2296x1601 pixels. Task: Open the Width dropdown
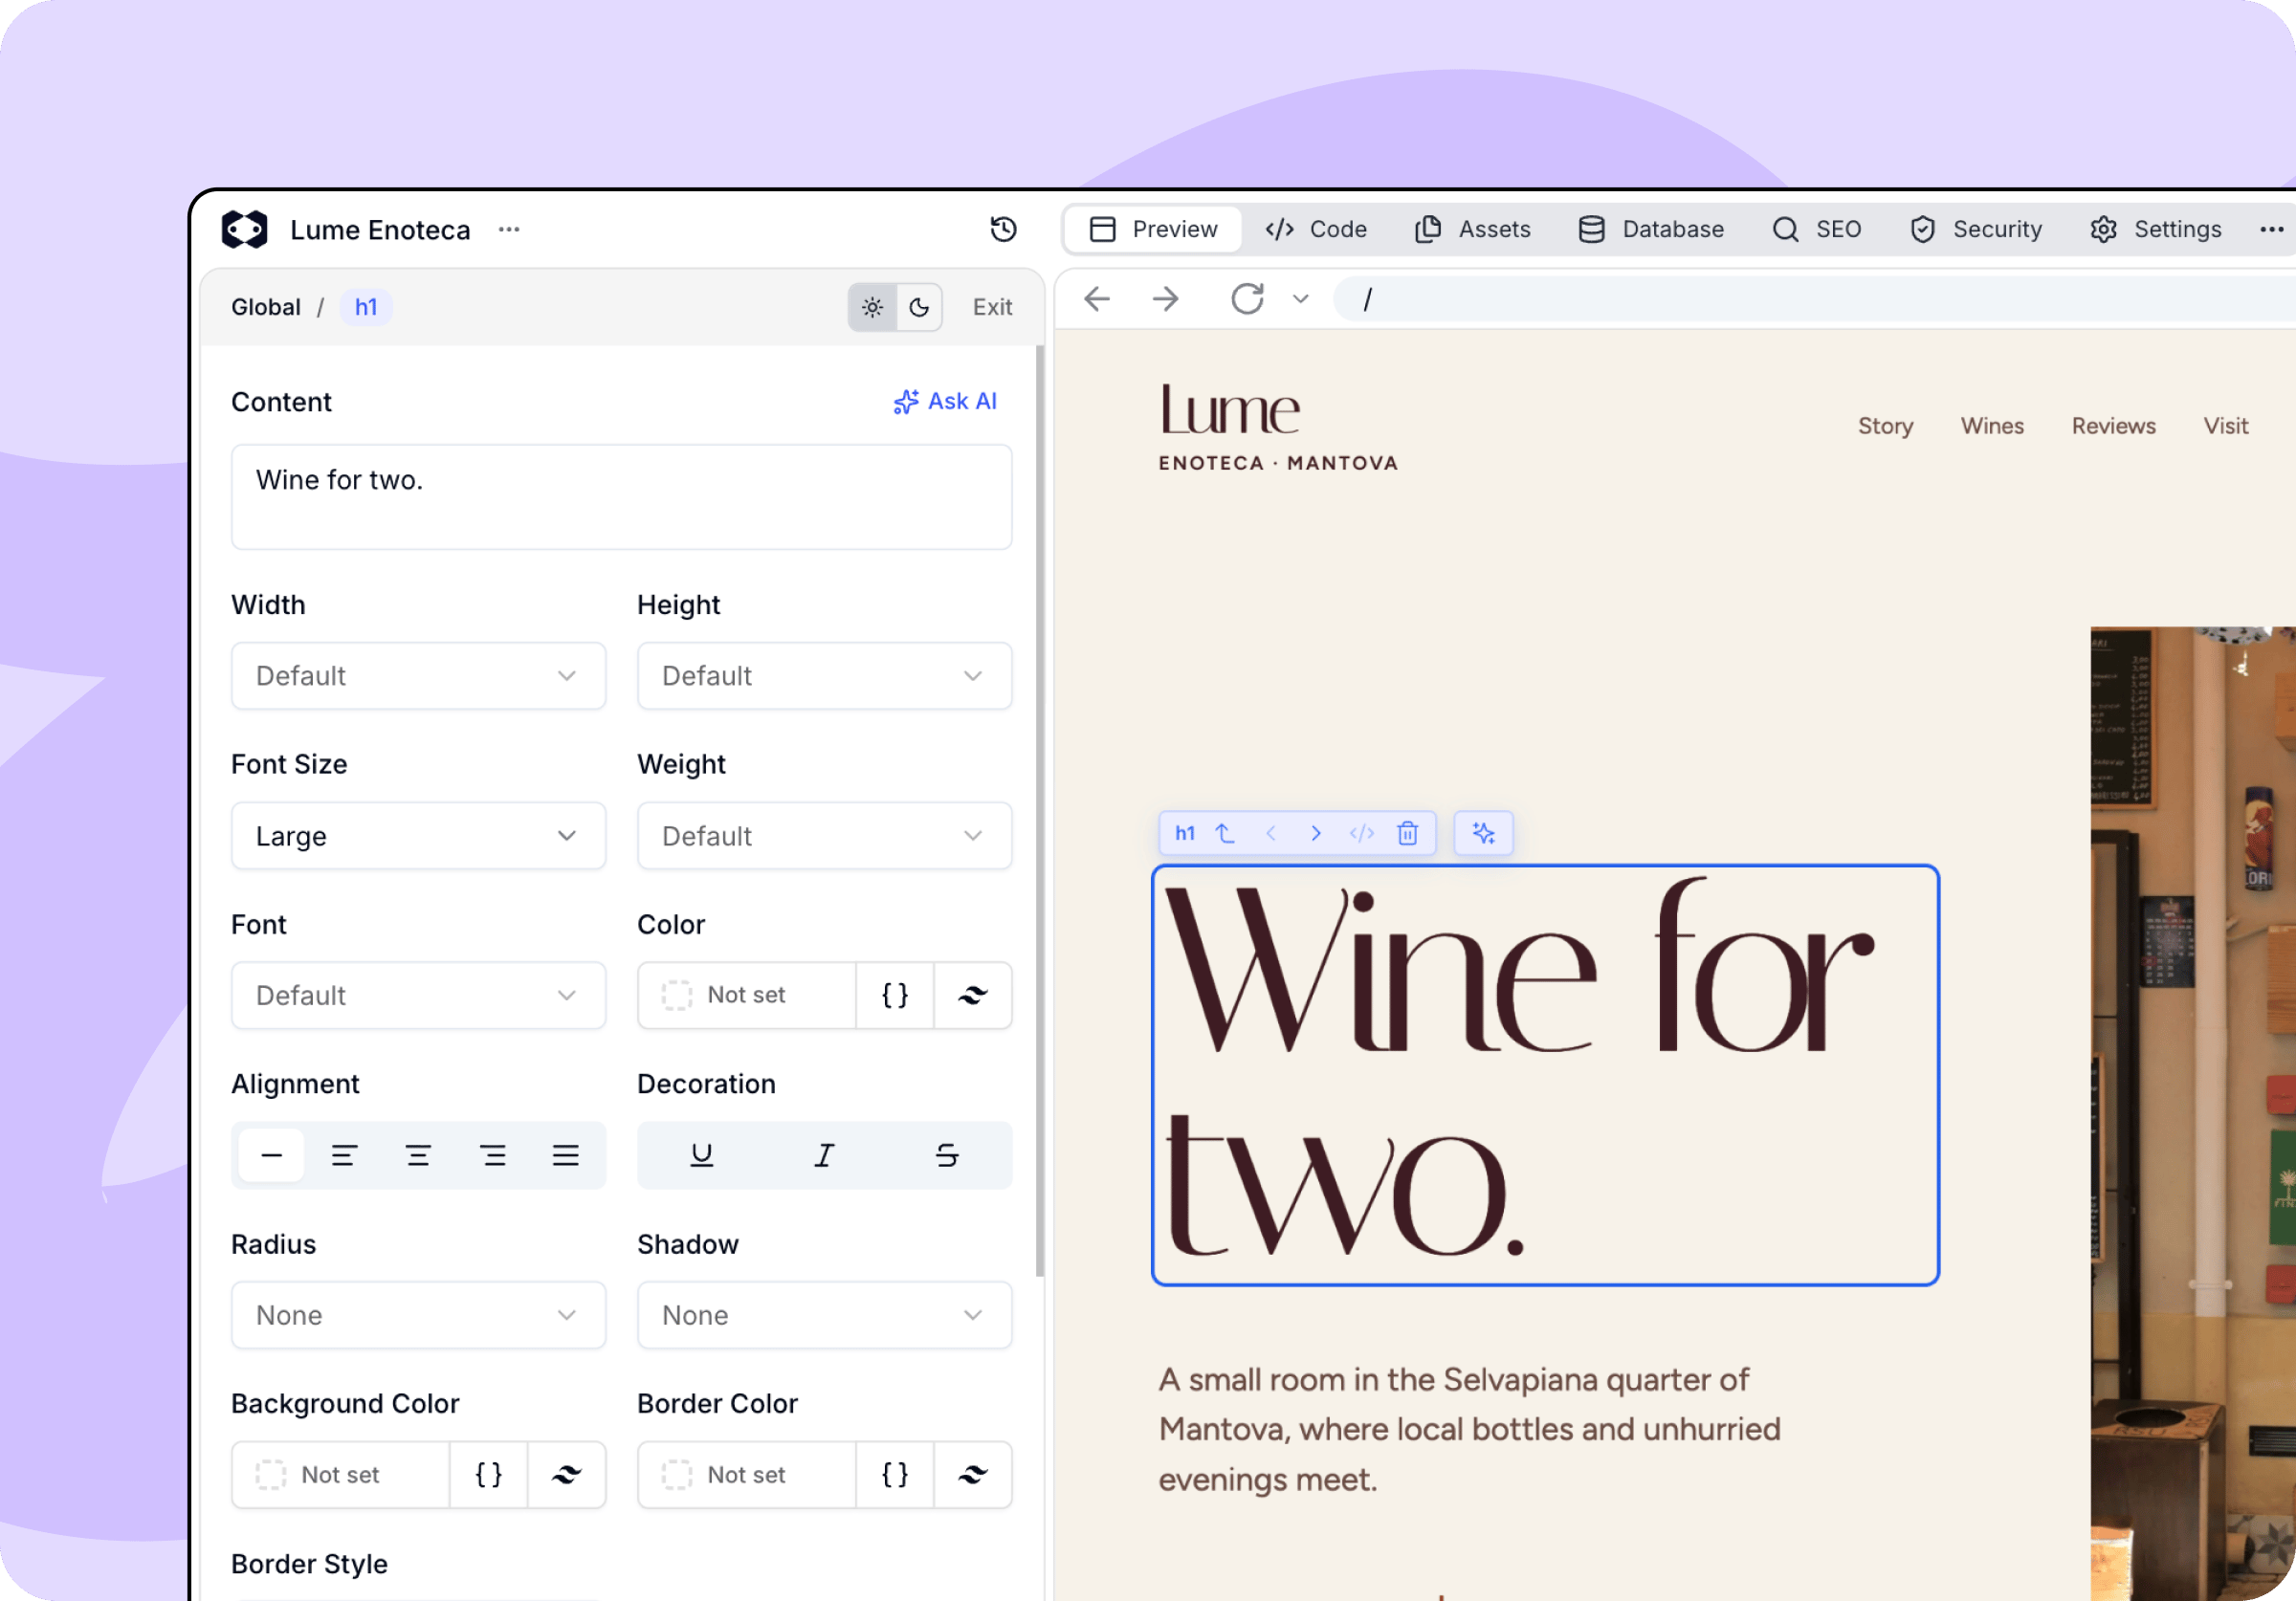tap(418, 676)
